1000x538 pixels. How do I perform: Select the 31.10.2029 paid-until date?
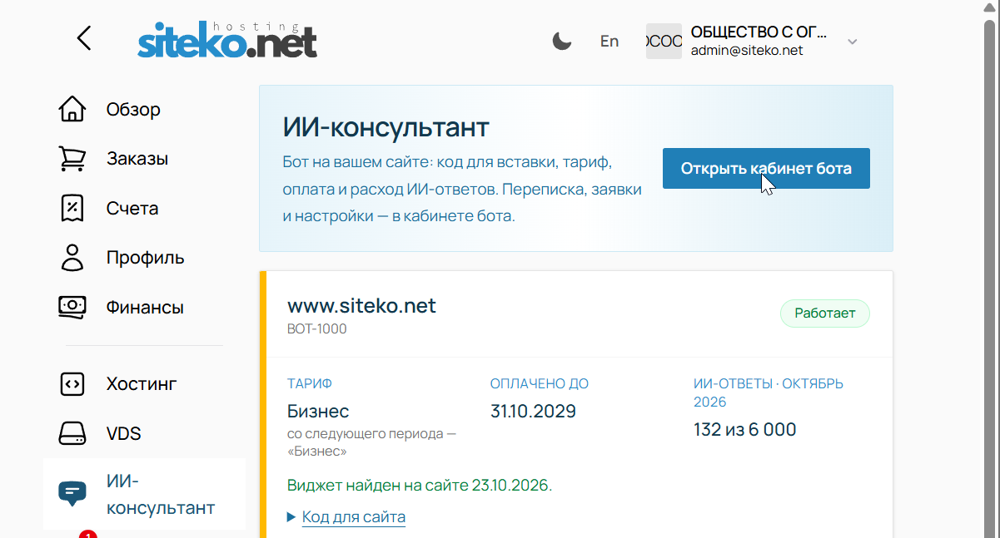point(533,411)
